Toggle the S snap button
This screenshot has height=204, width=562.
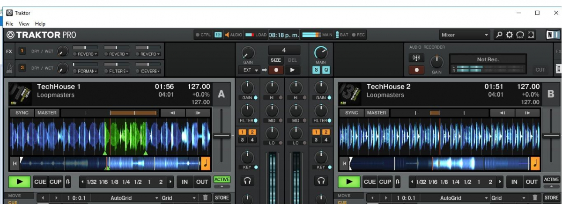click(x=316, y=70)
